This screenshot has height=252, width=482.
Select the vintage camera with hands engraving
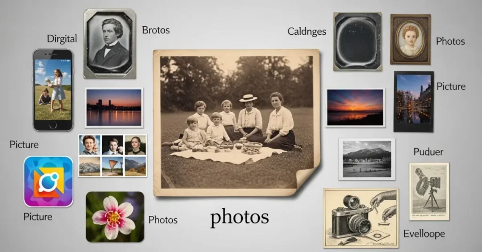click(361, 218)
